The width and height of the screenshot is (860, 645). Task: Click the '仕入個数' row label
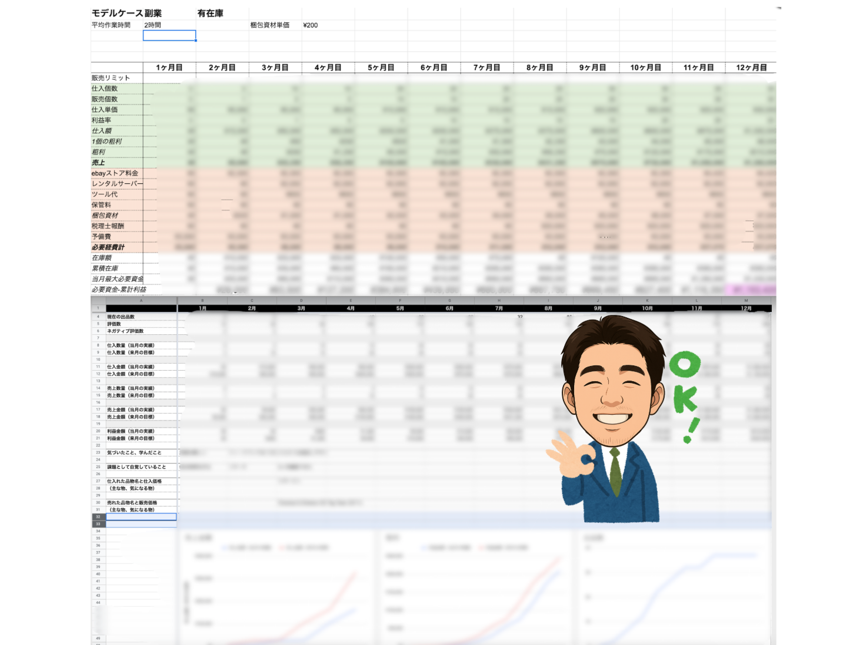point(105,88)
